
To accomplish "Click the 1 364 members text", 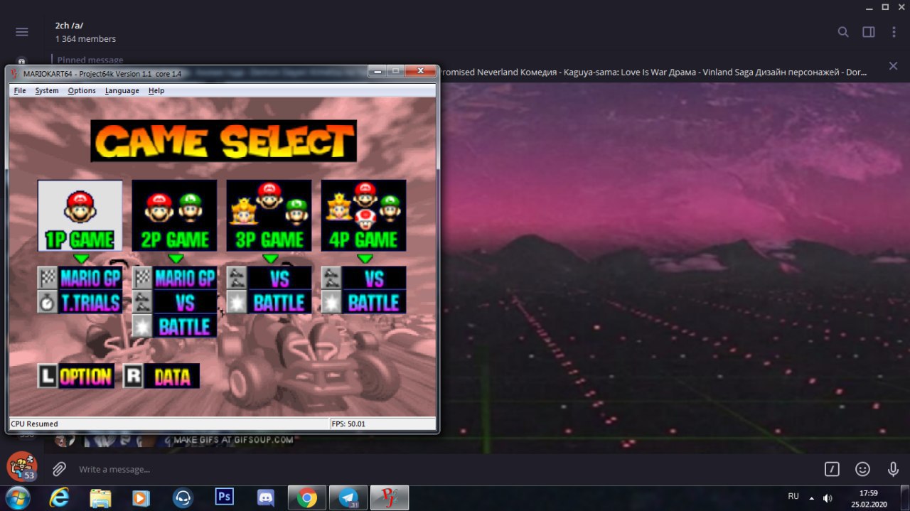I will [85, 39].
